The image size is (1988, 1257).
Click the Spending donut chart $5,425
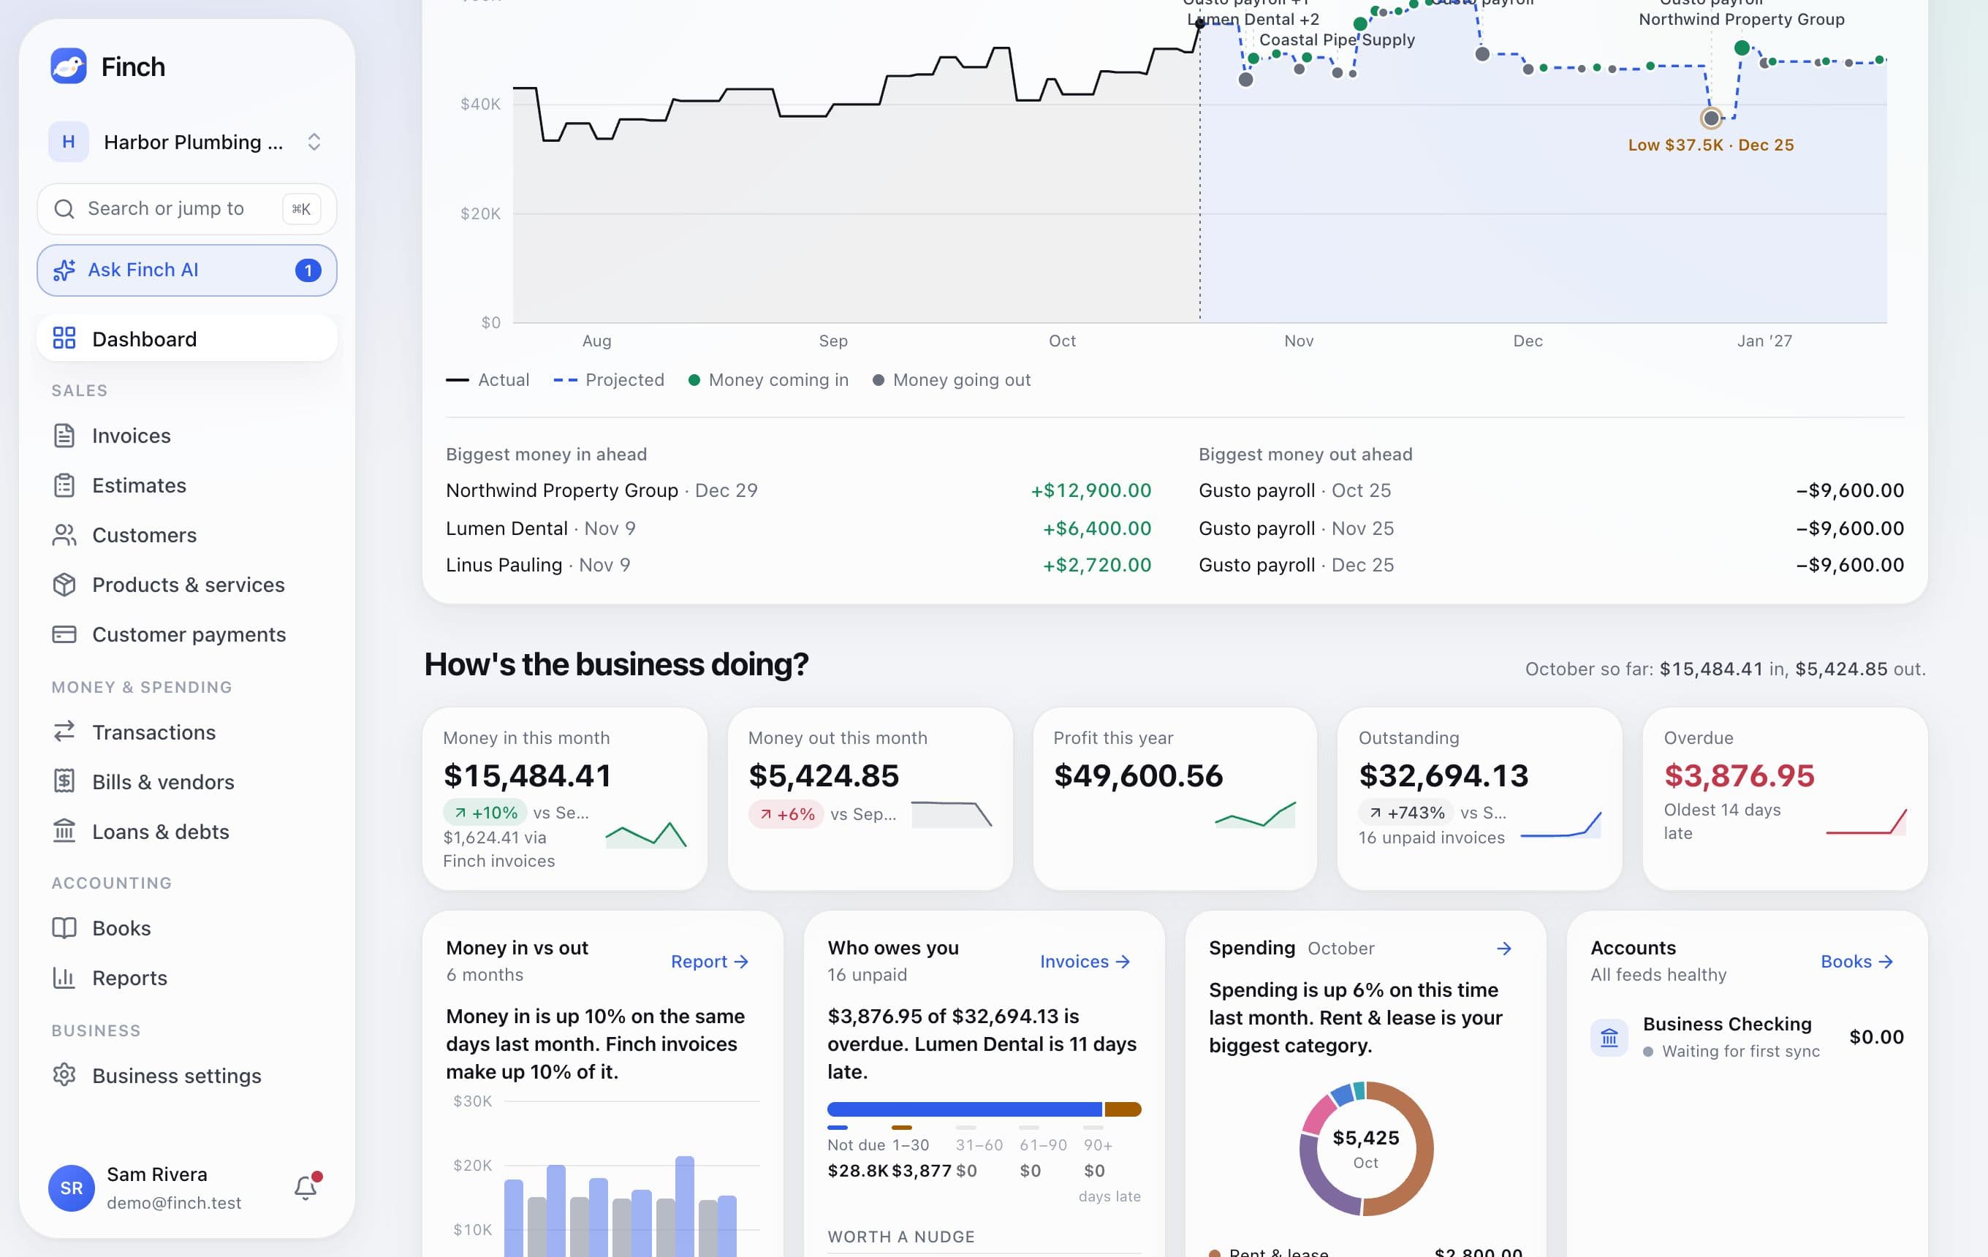1365,1148
